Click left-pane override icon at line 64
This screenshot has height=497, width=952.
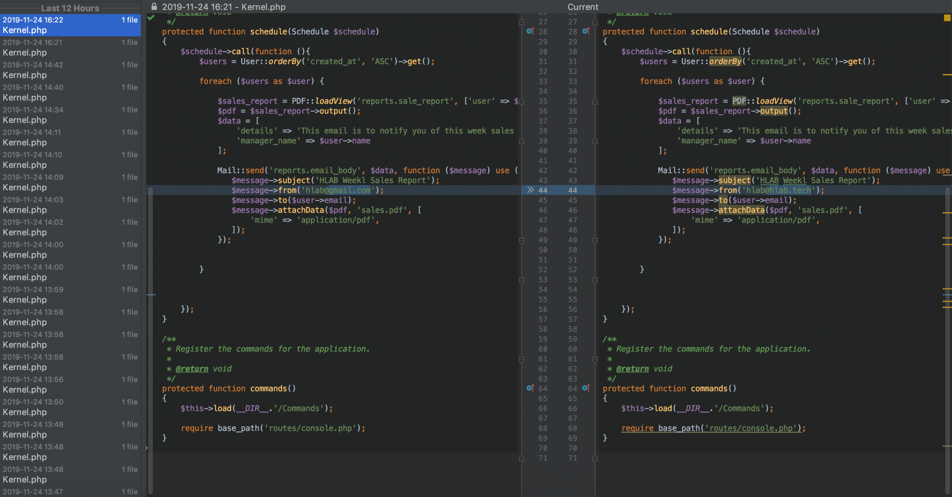click(530, 389)
